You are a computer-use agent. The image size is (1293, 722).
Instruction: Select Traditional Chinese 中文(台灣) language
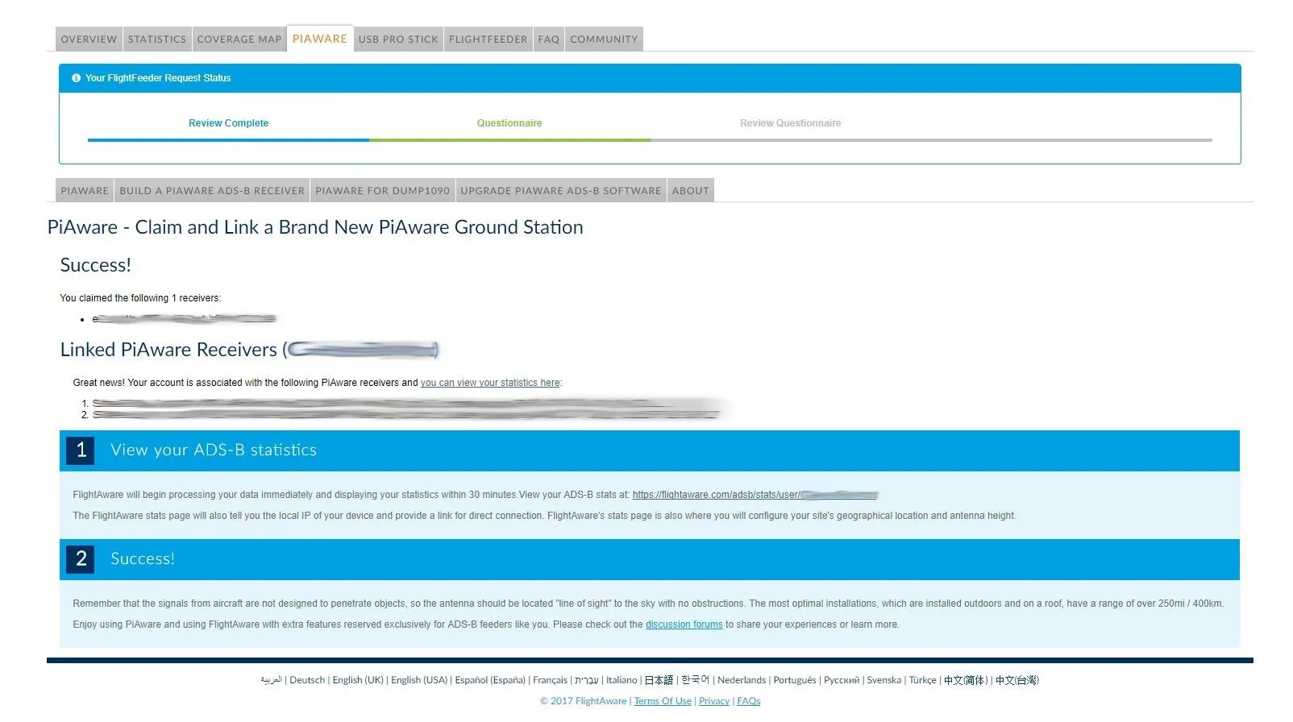point(1017,680)
